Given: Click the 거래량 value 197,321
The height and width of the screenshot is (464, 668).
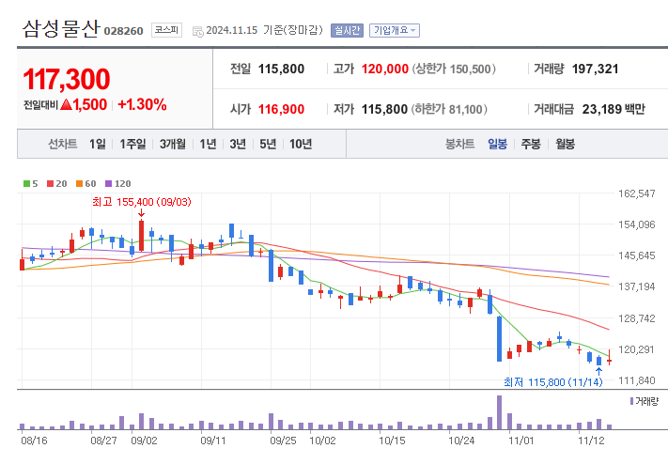Looking at the screenshot, I should (x=595, y=69).
